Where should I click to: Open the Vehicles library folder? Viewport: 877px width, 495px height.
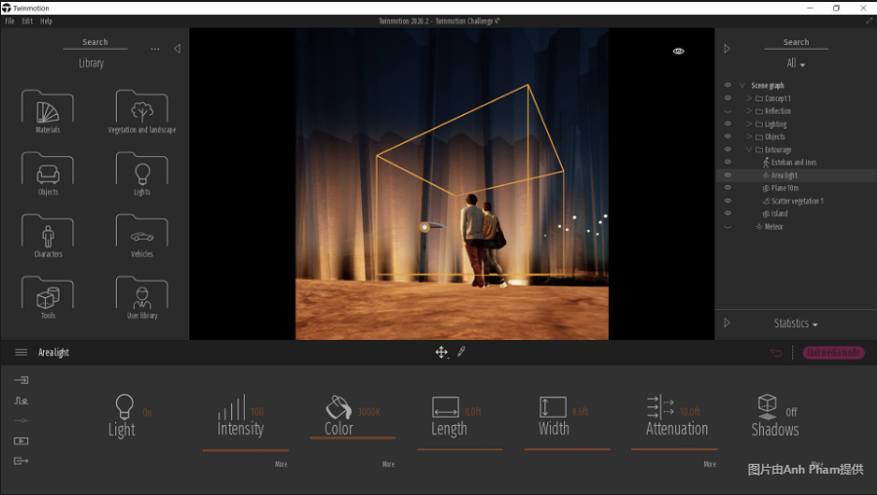coord(142,235)
